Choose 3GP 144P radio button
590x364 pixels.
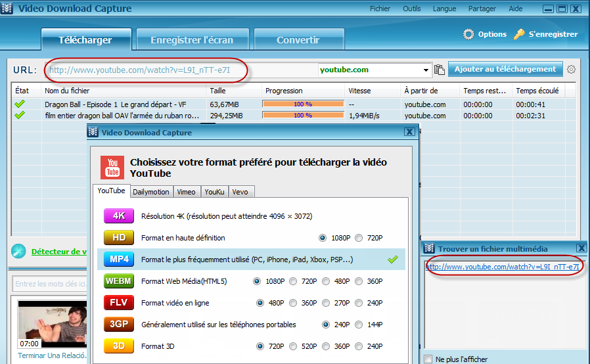pyautogui.click(x=359, y=325)
